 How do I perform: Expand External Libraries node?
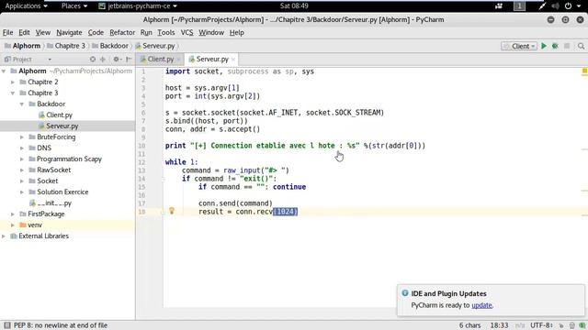point(4,236)
